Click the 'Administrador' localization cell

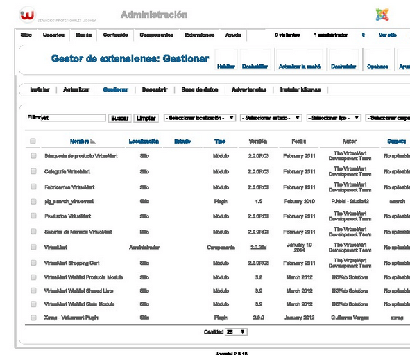144,248
